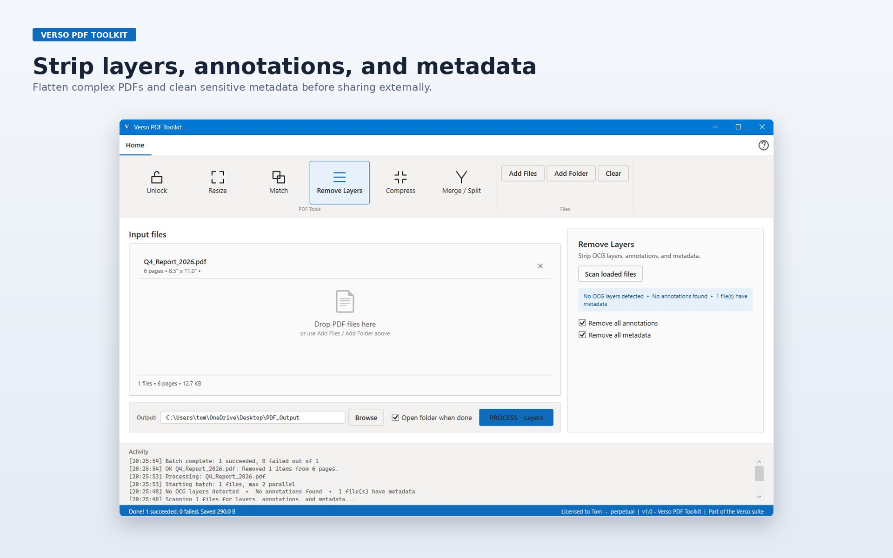Viewport: 893px width, 558px height.
Task: Clear the loaded files list
Action: (x=613, y=173)
